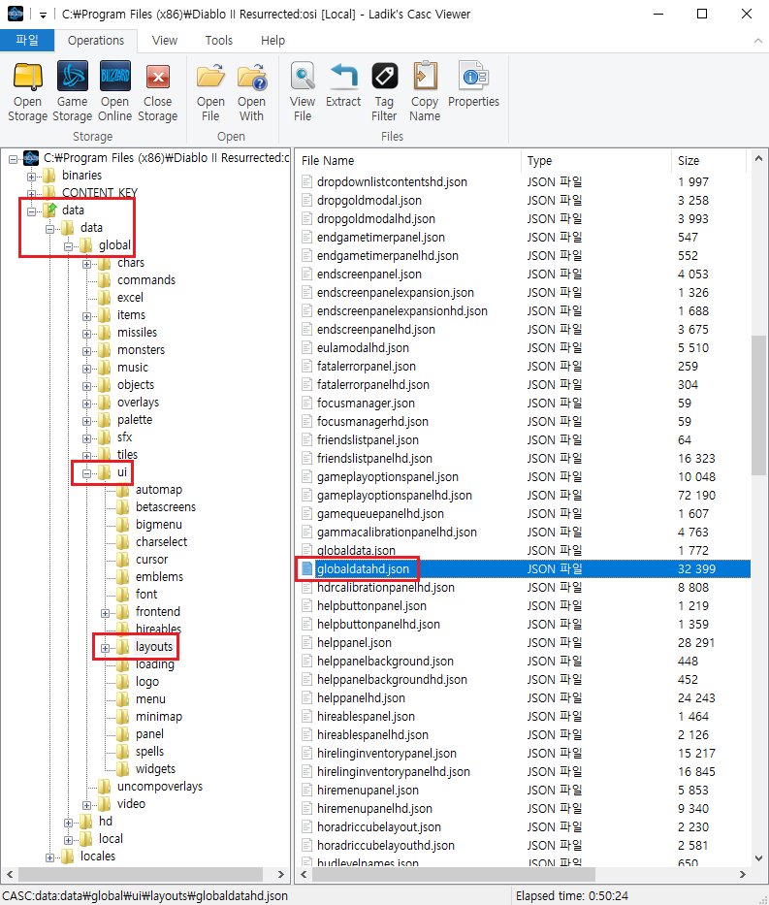
Task: Select the spells folder icon
Action: click(x=123, y=752)
